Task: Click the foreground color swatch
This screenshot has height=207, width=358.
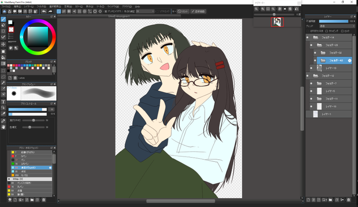Action: [11, 22]
